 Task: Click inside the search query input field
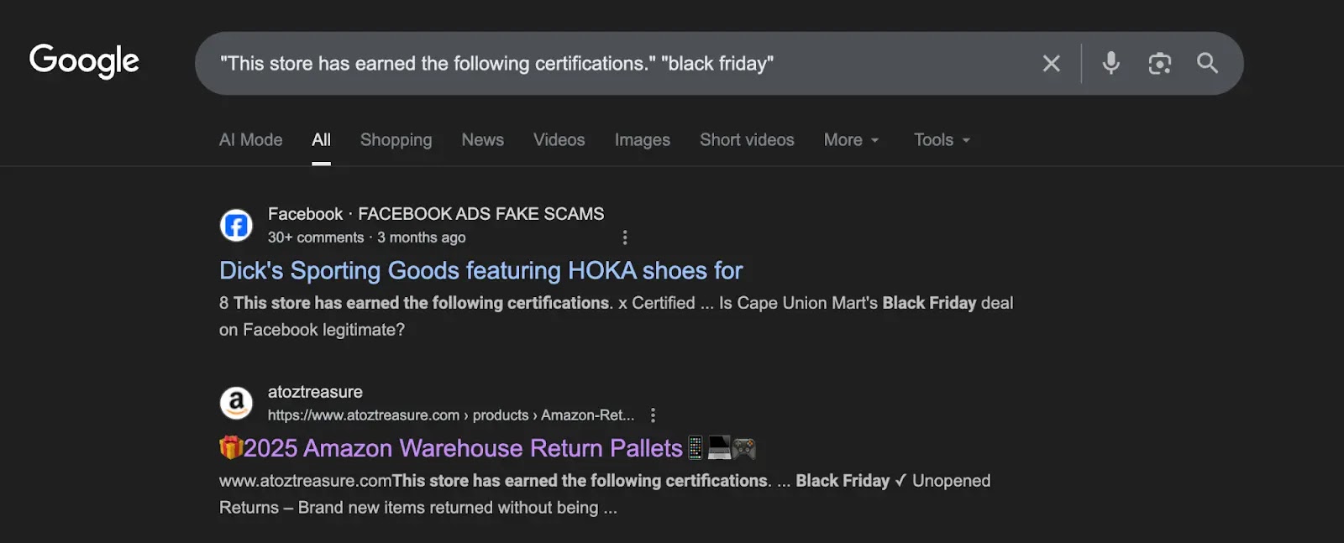[x=588, y=63]
